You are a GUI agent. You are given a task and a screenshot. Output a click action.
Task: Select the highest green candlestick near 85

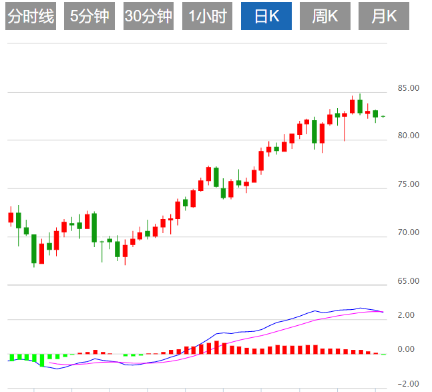(x=360, y=106)
